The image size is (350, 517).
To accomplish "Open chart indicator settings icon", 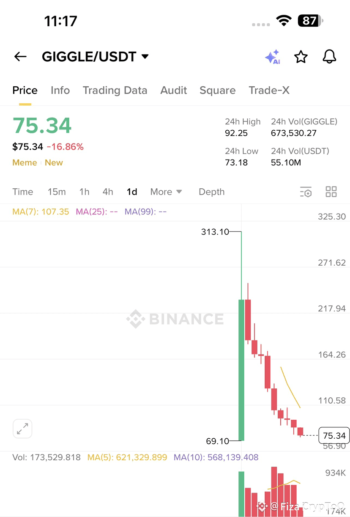I will [306, 192].
